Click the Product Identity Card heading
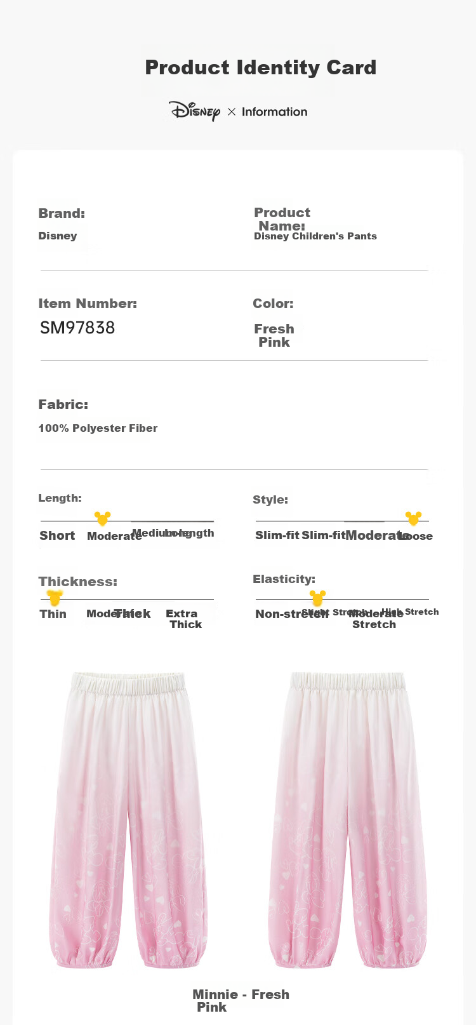This screenshot has height=1025, width=476. [260, 67]
